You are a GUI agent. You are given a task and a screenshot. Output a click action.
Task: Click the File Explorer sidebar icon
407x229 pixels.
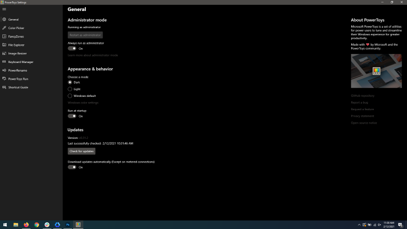tap(4, 45)
